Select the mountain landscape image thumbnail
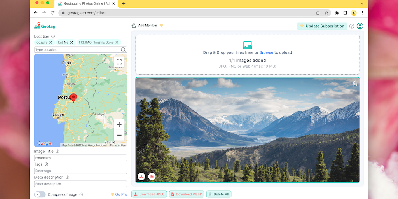Image resolution: width=398 pixels, height=199 pixels. (x=248, y=130)
